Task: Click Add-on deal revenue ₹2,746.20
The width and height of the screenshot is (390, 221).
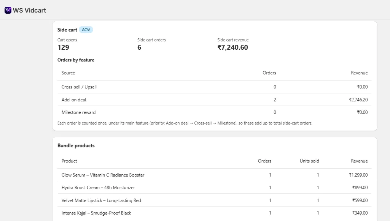Action: coord(358,100)
